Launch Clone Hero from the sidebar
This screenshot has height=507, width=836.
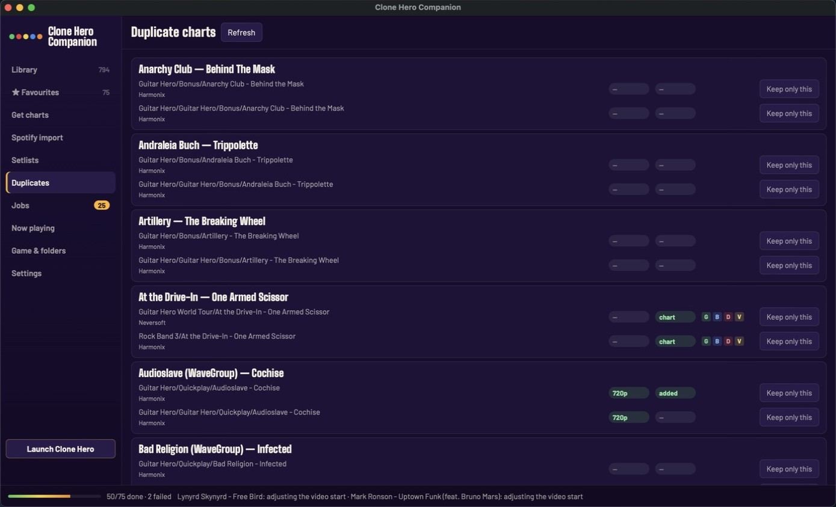[60, 449]
